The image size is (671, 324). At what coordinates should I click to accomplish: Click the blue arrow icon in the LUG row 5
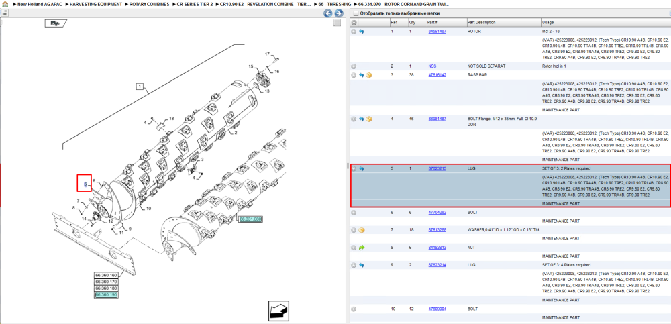click(361, 168)
